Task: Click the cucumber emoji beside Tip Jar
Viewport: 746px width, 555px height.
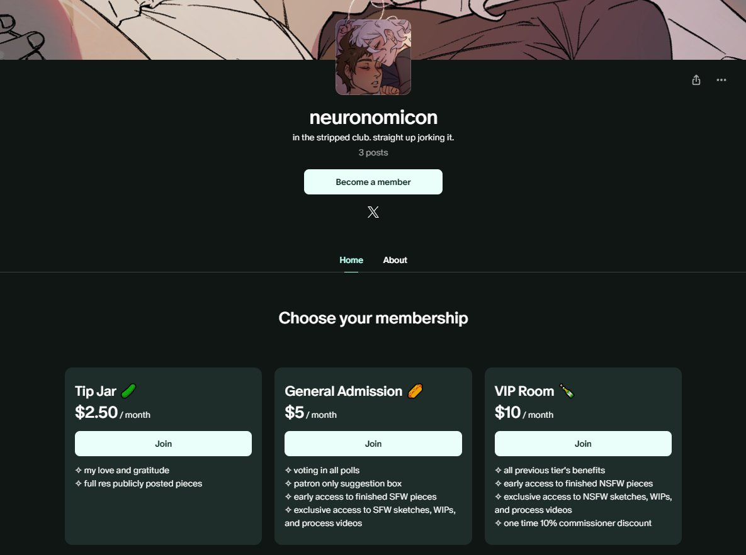Action: [x=129, y=391]
